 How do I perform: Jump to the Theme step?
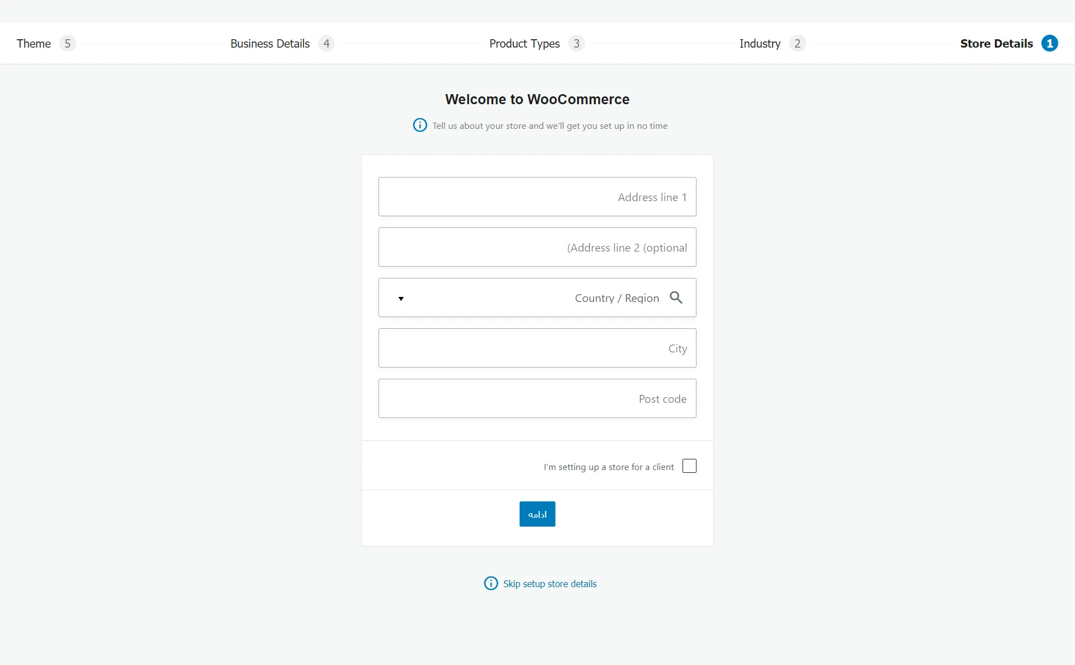[34, 44]
